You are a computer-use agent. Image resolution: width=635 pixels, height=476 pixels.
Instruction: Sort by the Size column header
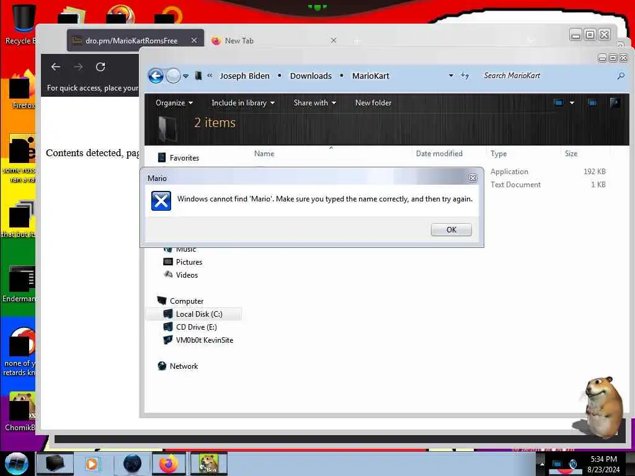point(571,154)
